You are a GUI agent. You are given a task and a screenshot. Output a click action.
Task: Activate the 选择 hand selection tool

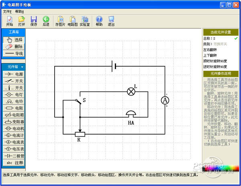pos(14,40)
